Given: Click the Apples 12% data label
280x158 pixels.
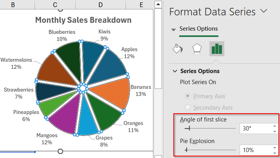Looking at the screenshot, I should [x=129, y=53].
